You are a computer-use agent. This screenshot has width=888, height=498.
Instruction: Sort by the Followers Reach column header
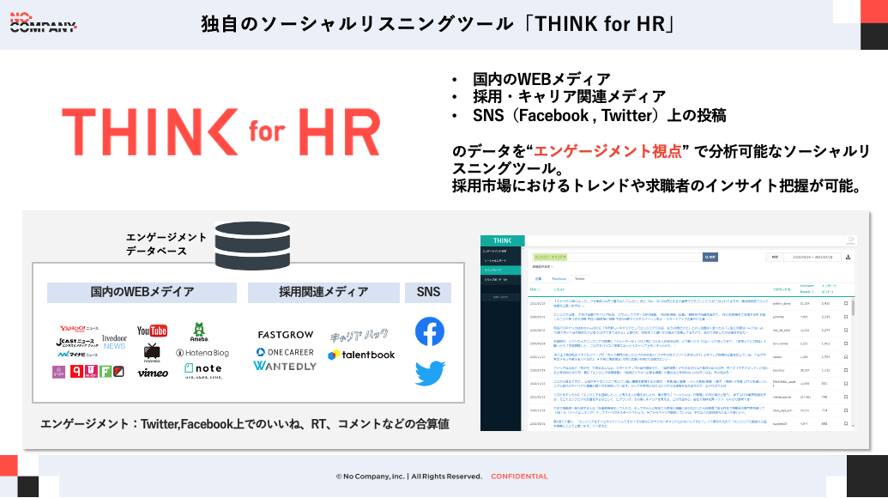pyautogui.click(x=806, y=289)
